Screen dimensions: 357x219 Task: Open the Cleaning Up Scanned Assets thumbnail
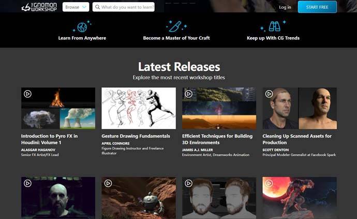coord(300,108)
